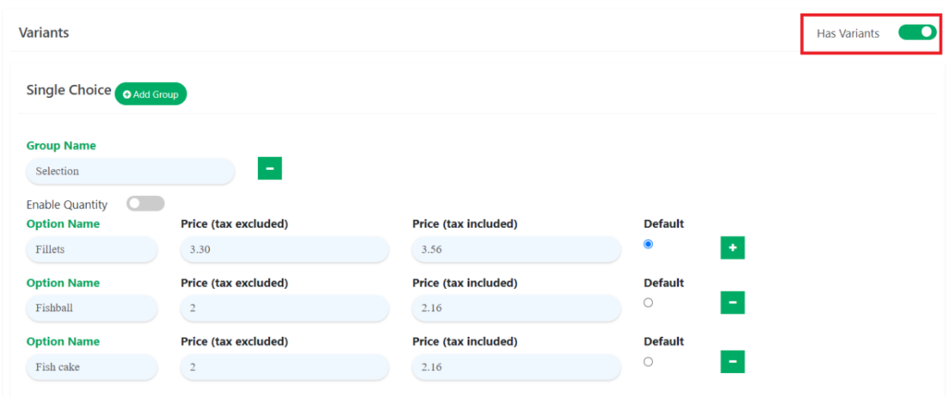The height and width of the screenshot is (397, 947).
Task: Edit Fillets tax excluded price 3.30
Action: click(284, 249)
